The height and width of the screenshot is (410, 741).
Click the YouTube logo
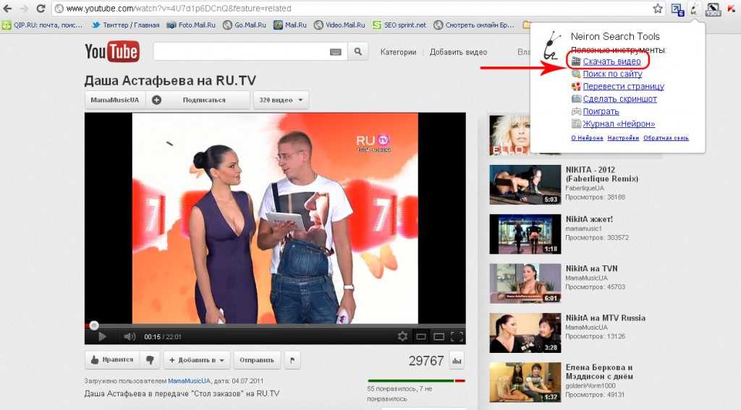pyautogui.click(x=112, y=51)
